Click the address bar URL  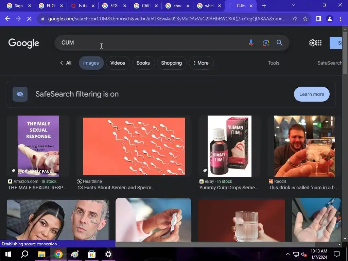167,19
